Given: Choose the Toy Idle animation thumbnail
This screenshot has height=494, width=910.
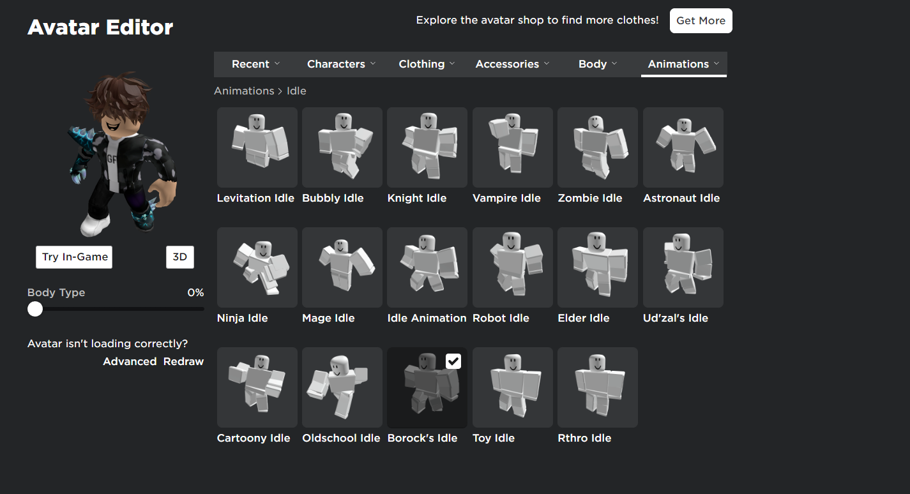Looking at the screenshot, I should pos(513,387).
